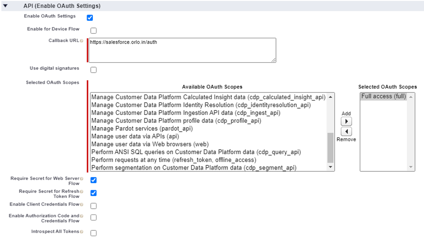Click the Remove arrow button
Image resolution: width=424 pixels, height=238 pixels.
tap(346, 131)
